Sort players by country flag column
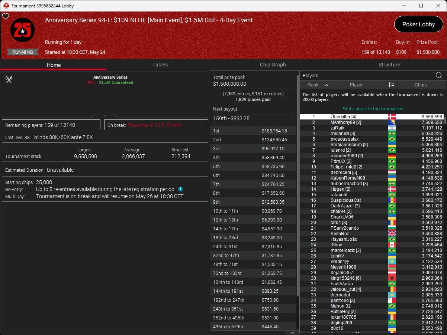 [392, 85]
